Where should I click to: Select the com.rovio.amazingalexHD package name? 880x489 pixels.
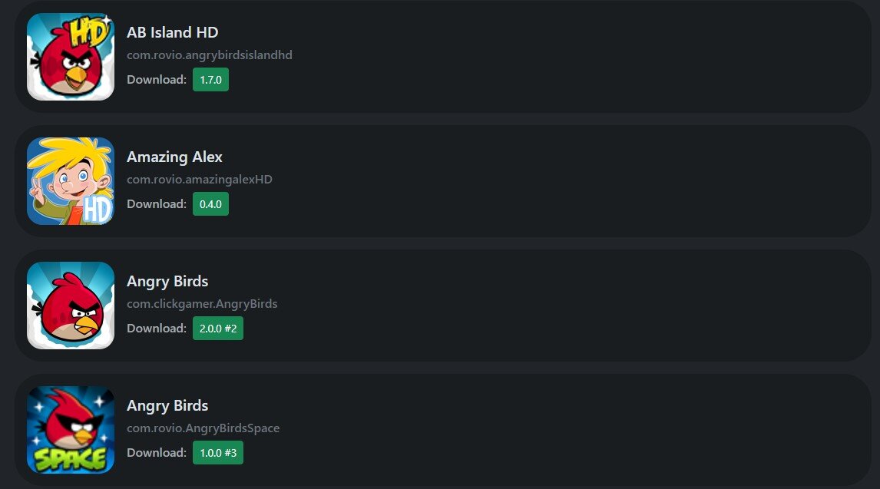tap(199, 180)
